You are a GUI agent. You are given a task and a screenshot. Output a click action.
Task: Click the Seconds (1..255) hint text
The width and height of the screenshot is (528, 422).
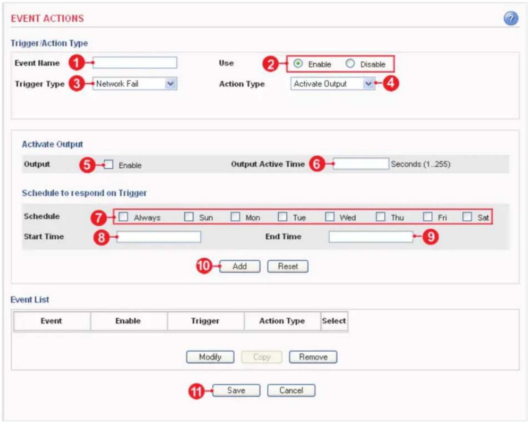(420, 164)
